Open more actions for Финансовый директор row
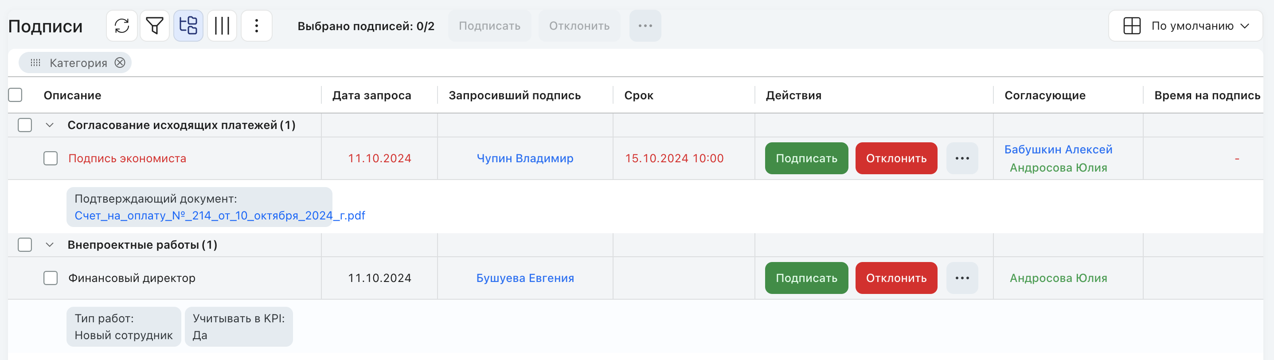 [962, 278]
